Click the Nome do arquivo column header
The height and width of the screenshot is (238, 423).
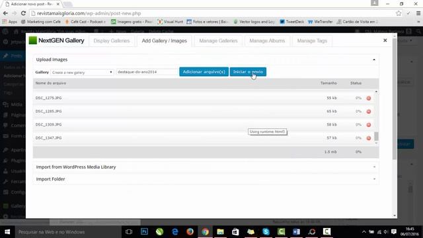point(51,83)
